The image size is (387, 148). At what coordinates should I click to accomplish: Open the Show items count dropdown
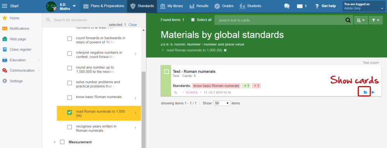pyautogui.click(x=222, y=103)
